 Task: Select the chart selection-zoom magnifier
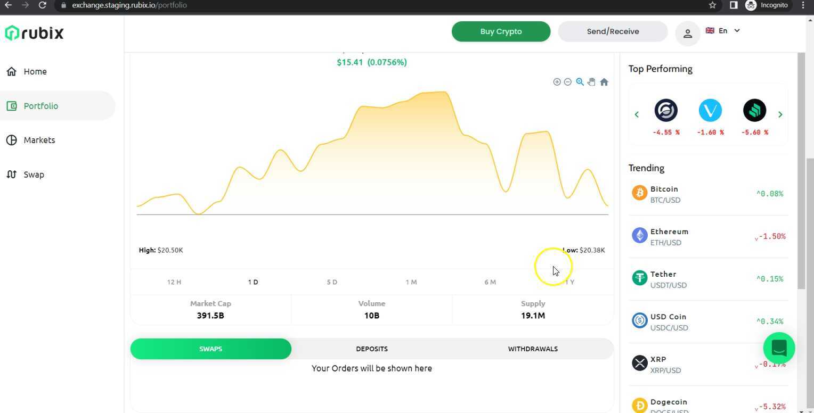[x=580, y=81]
